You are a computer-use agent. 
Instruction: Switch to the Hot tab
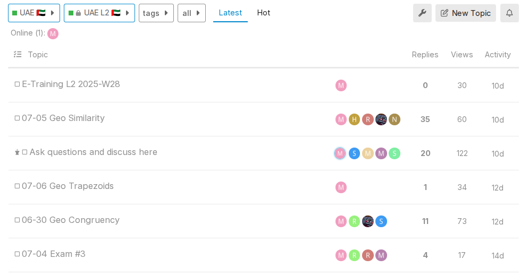click(x=264, y=13)
